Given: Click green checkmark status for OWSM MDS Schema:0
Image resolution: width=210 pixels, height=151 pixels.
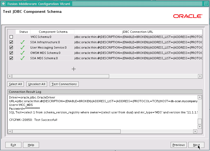Looking at the screenshot, I should tap(22, 53).
